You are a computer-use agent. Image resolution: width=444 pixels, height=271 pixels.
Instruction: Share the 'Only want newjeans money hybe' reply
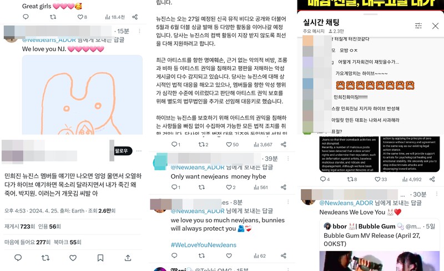[x=284, y=187]
